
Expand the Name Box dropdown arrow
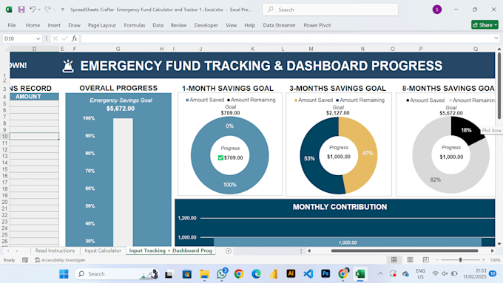pos(38,38)
